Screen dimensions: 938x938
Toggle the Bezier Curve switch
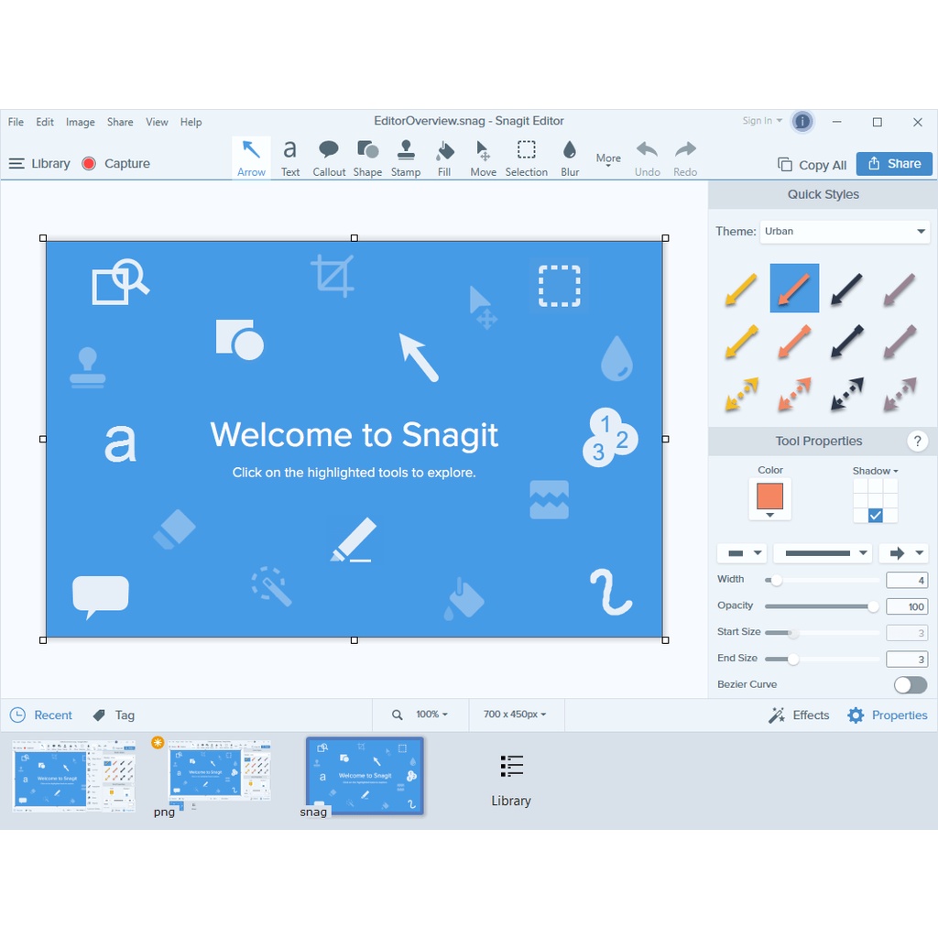pos(910,684)
